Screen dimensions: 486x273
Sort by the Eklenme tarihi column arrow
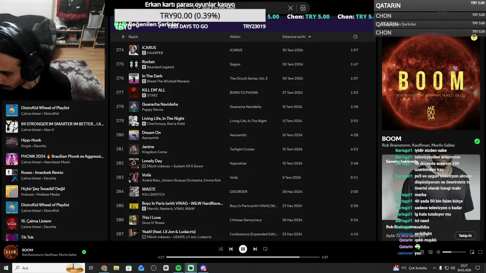coord(309,37)
